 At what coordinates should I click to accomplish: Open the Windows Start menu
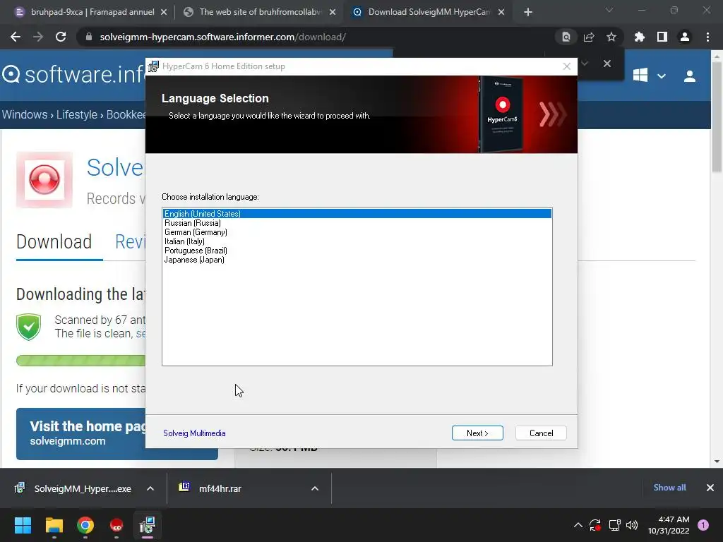23,525
